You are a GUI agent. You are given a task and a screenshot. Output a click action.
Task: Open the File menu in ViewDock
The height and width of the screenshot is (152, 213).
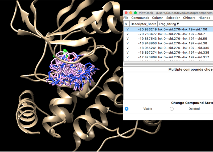(x=126, y=18)
